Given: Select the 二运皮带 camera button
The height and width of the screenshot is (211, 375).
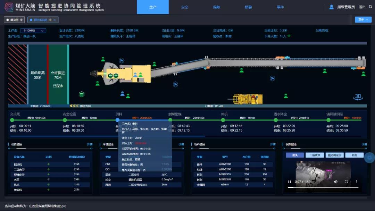Looking at the screenshot, I should pos(315,155).
